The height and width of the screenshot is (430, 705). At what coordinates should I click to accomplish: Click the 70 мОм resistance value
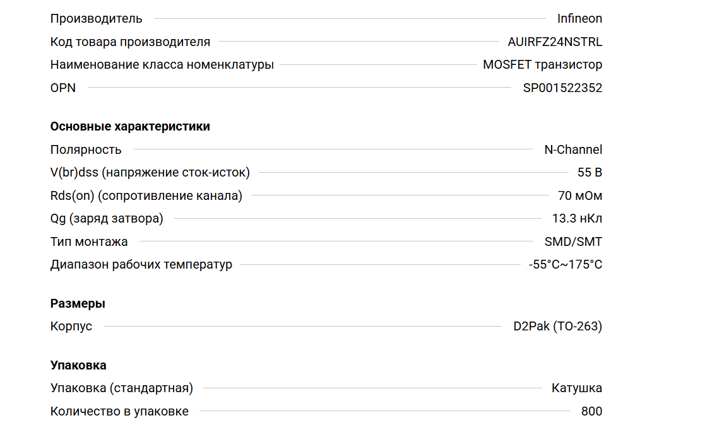[580, 196]
